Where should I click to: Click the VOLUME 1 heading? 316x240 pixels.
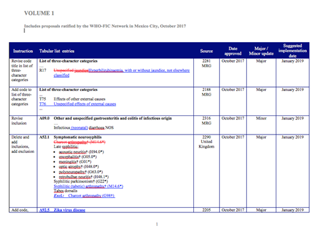click(39, 13)
